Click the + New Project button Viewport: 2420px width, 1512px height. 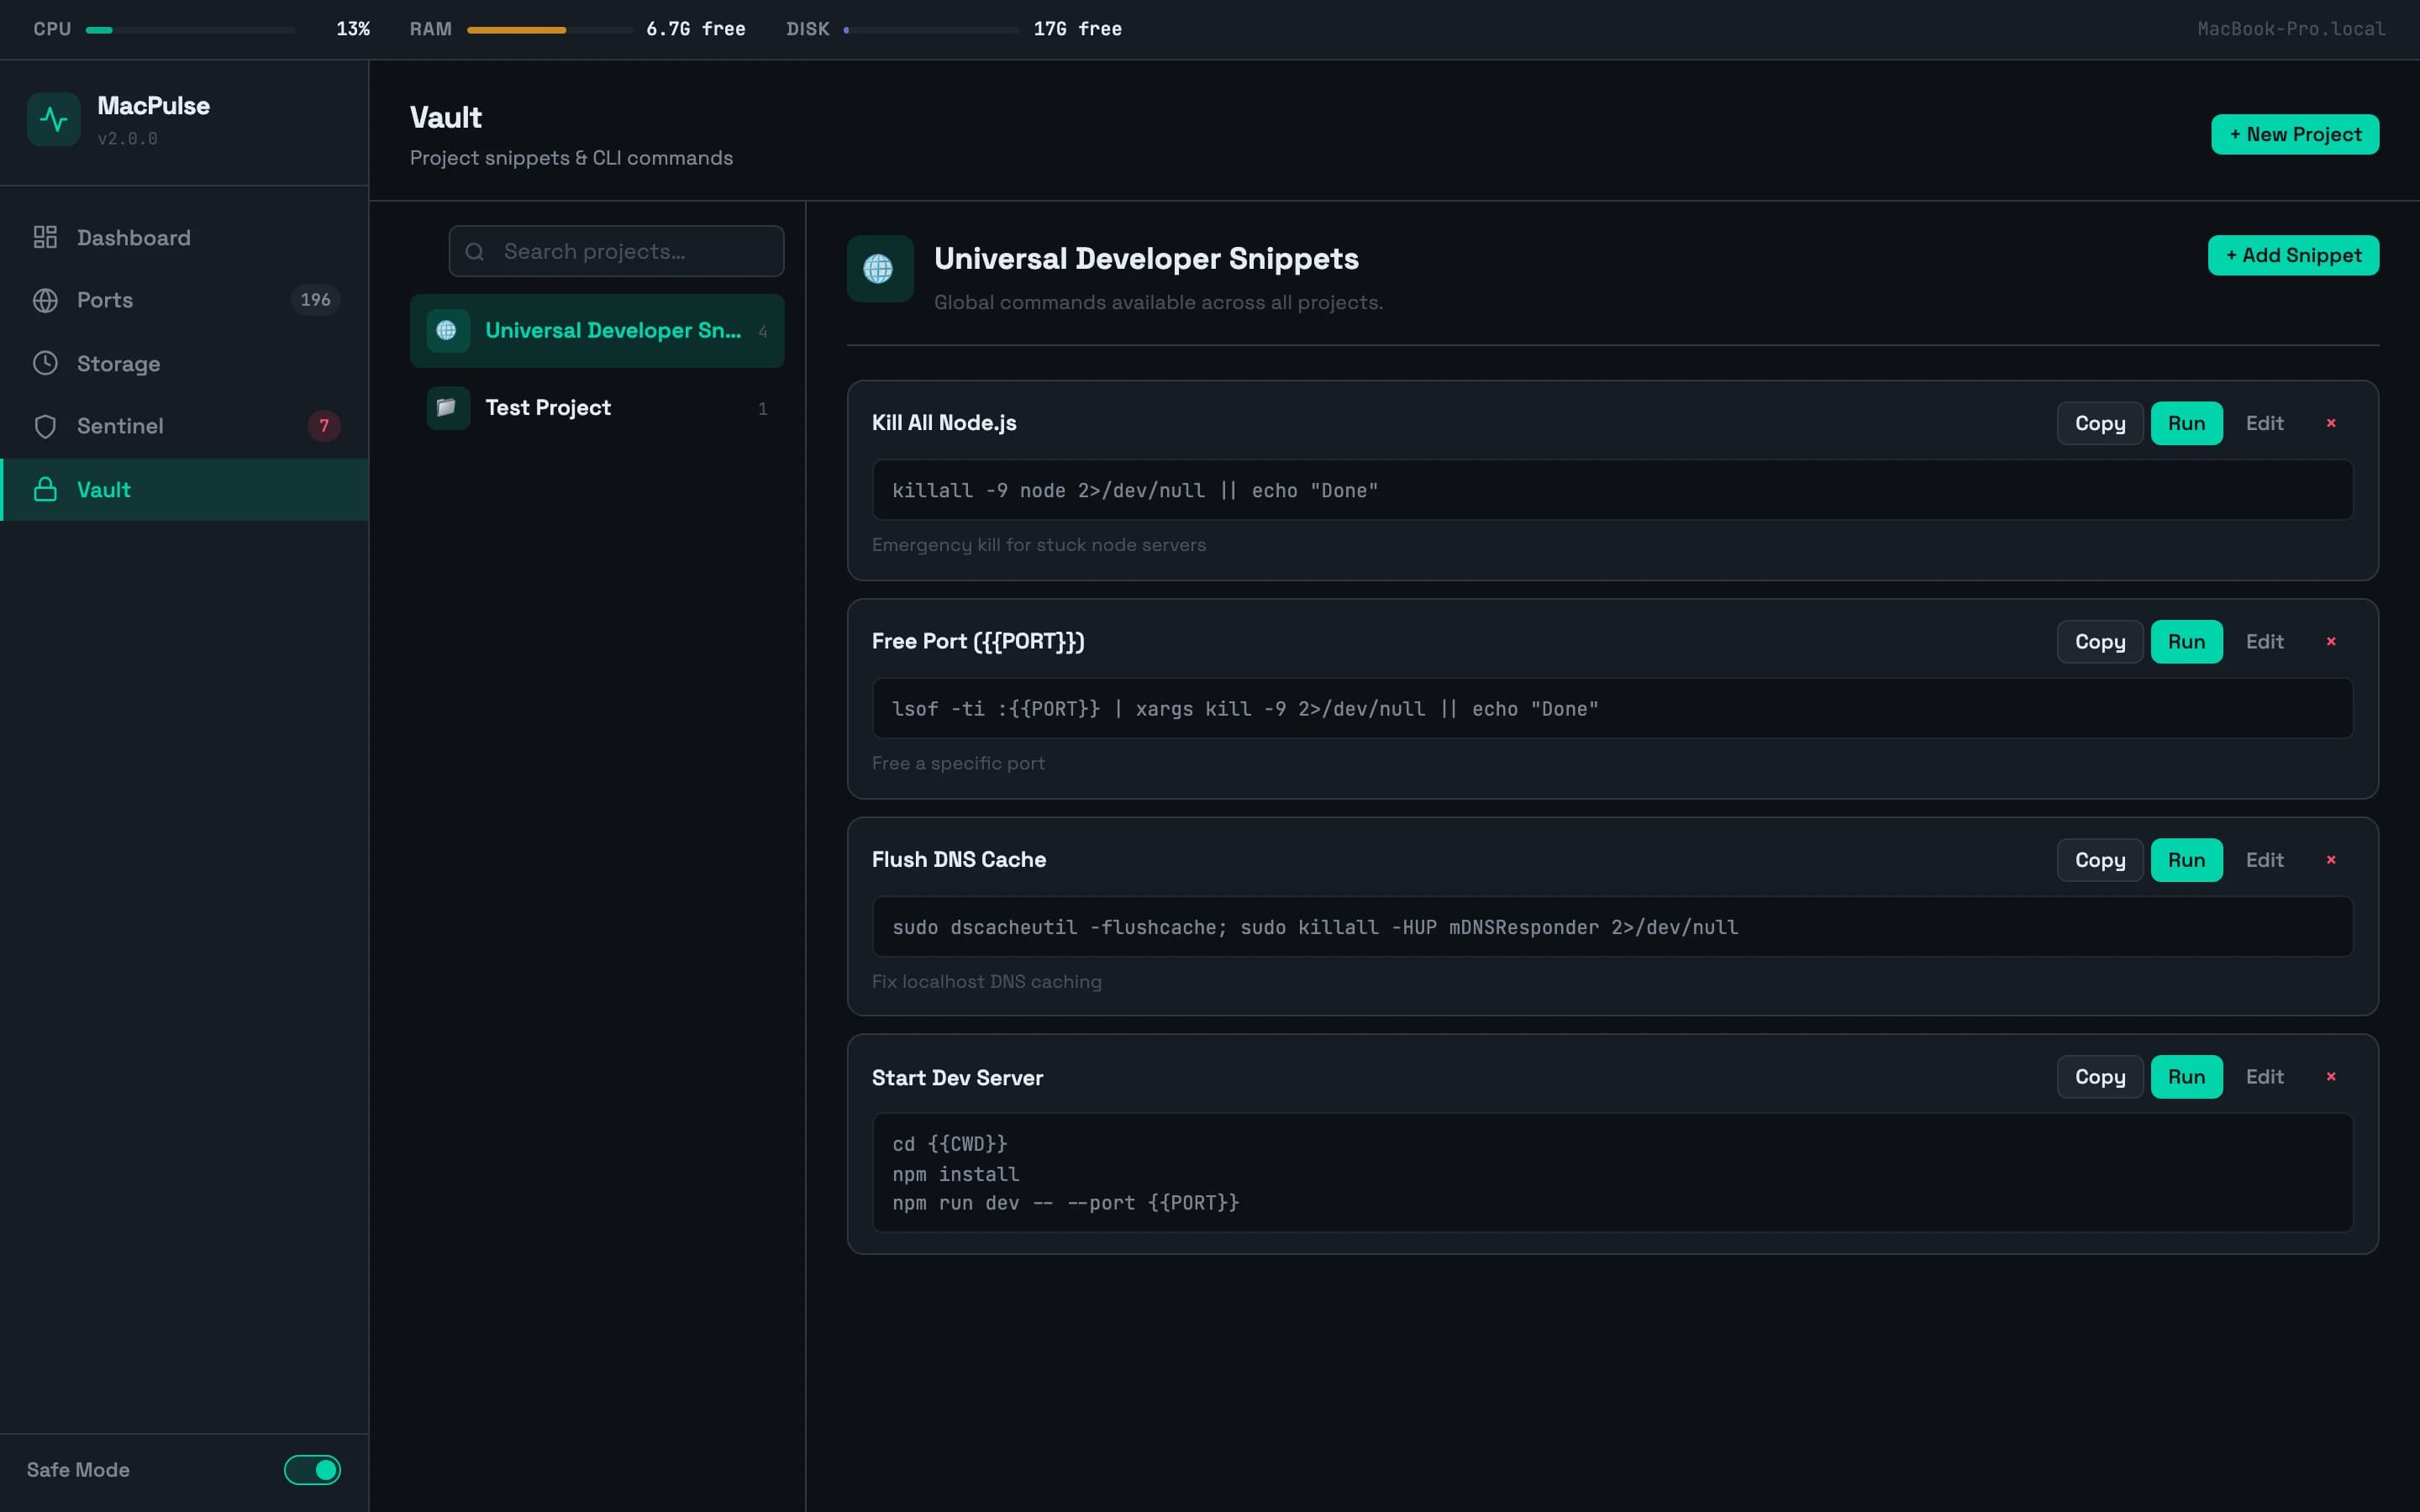pos(2295,134)
